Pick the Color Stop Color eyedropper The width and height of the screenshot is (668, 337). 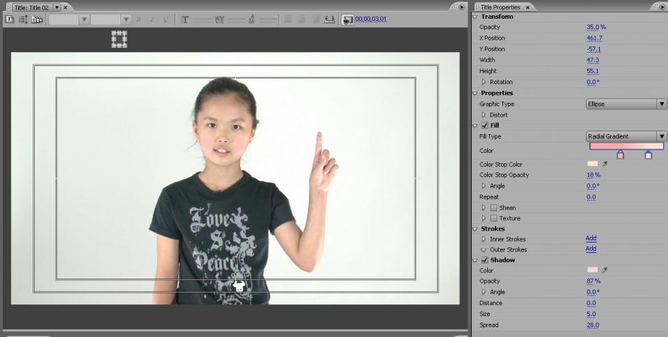pyautogui.click(x=605, y=164)
